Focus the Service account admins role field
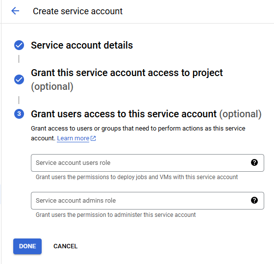 click(x=148, y=201)
